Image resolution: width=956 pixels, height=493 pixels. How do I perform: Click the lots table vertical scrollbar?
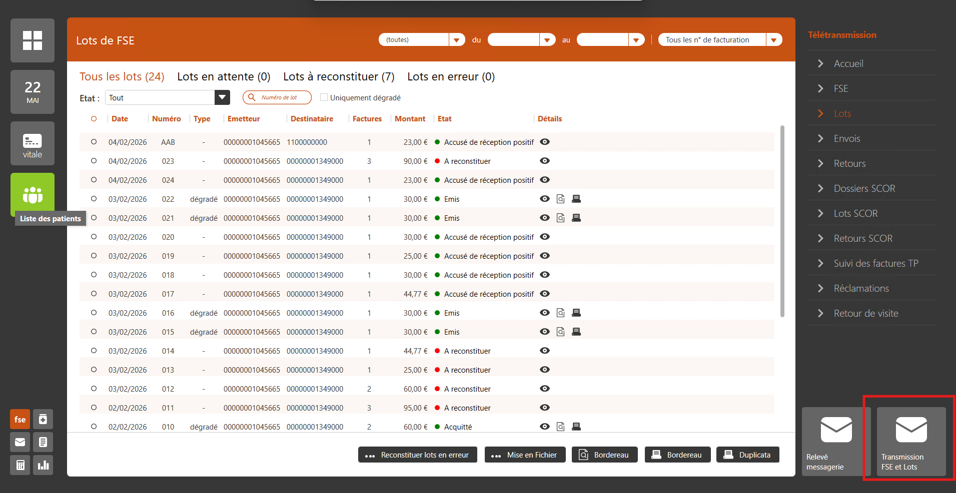tap(782, 221)
